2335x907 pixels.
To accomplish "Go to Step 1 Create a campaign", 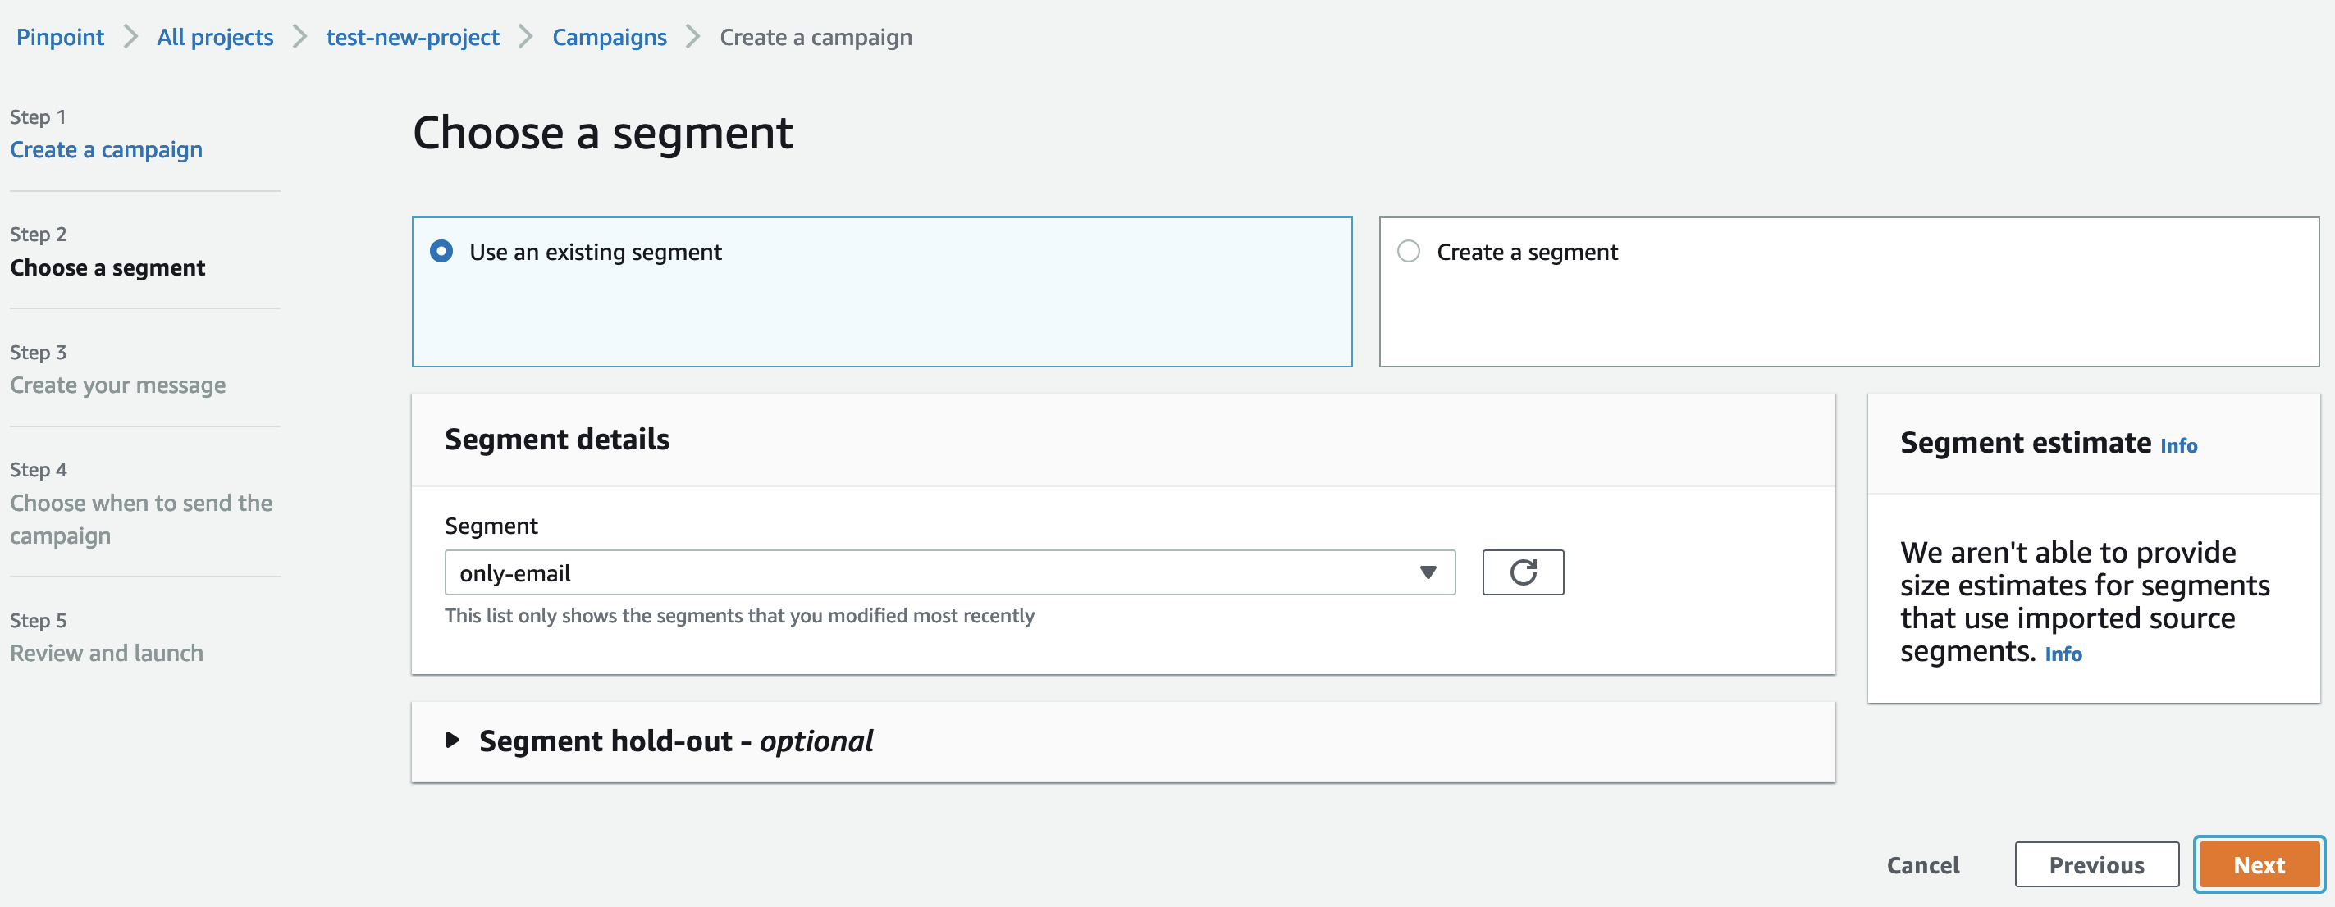I will 106,149.
